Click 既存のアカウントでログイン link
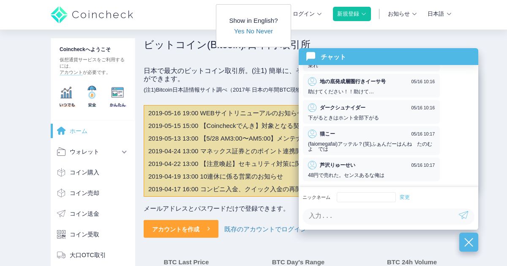 point(264,229)
